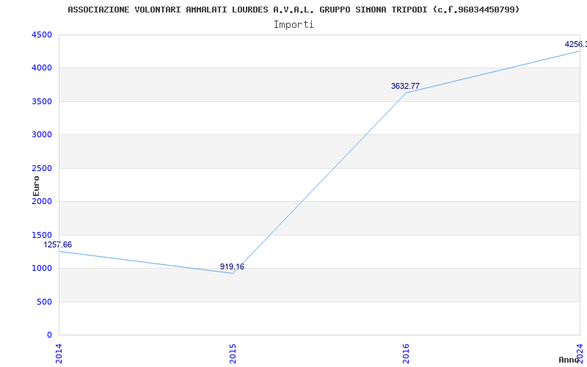Click the 'Anno' x-axis title
The width and height of the screenshot is (587, 367).
click(x=569, y=360)
